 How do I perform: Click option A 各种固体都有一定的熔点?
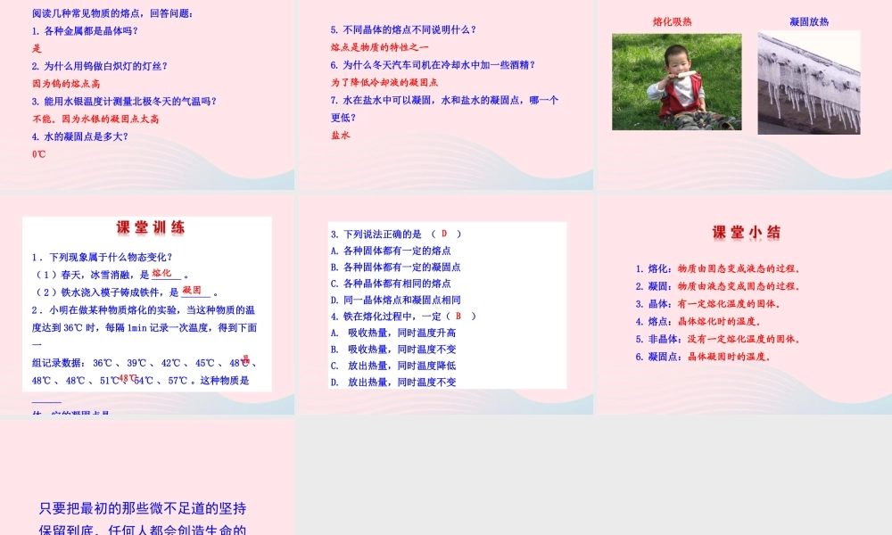coord(391,251)
